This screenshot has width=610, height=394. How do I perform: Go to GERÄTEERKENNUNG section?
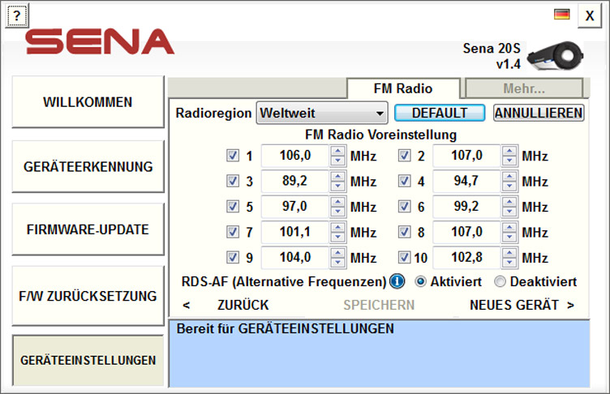tap(88, 166)
